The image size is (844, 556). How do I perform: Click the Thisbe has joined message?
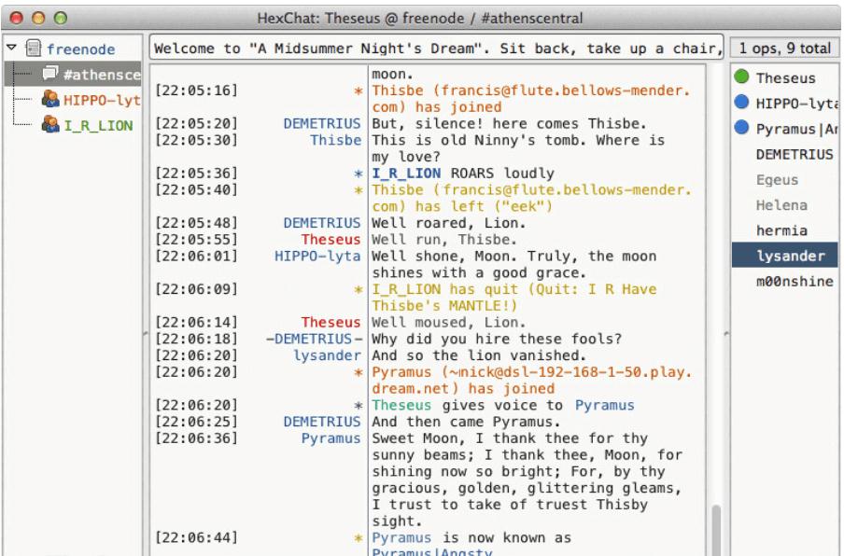(x=530, y=98)
